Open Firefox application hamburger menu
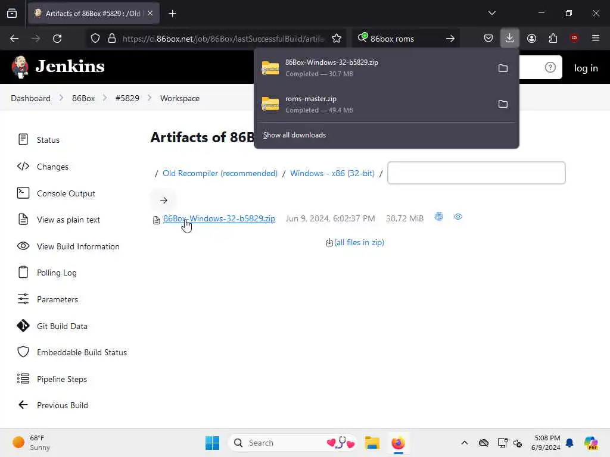 point(596,38)
